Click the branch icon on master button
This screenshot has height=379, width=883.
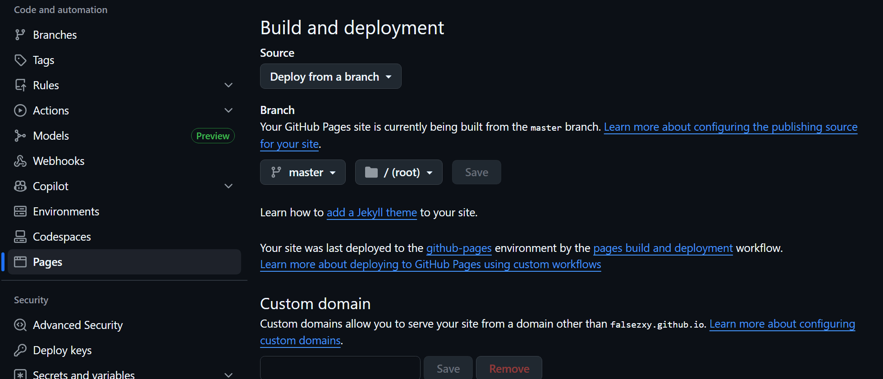276,172
